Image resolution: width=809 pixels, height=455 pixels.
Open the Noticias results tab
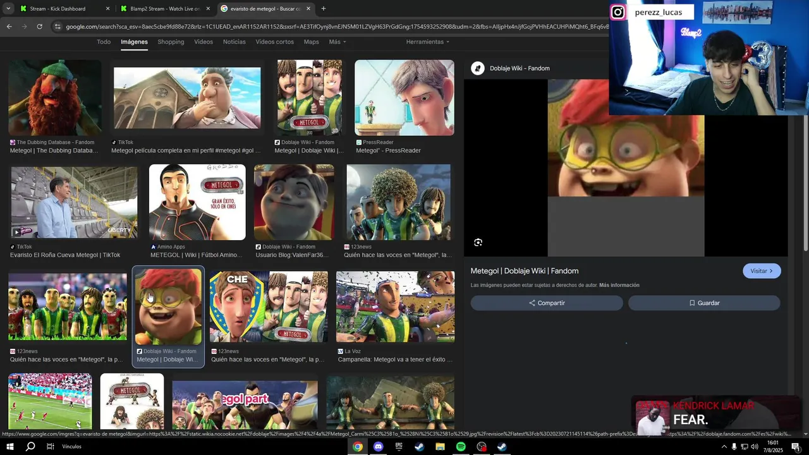tap(234, 42)
